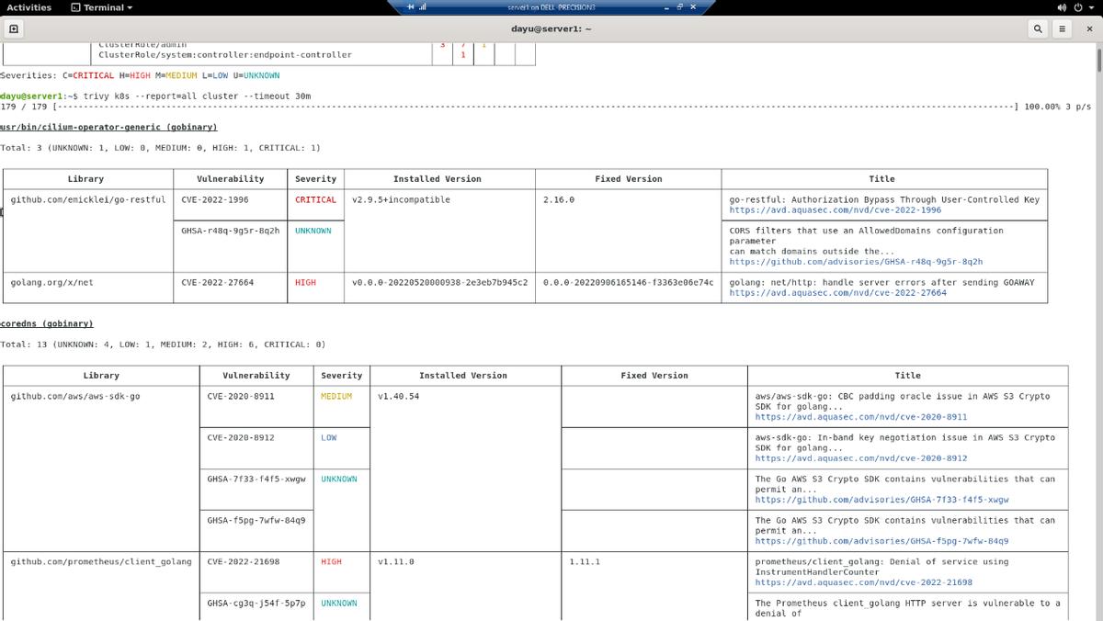The width and height of the screenshot is (1103, 621).
Task: Click 'Total: 3' summary line
Action: tap(160, 147)
